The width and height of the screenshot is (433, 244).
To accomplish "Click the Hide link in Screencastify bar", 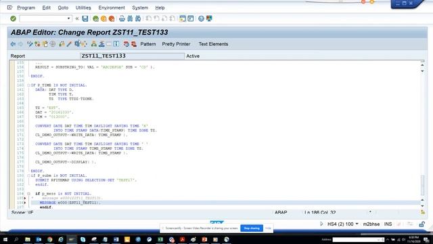I will pos(268,228).
